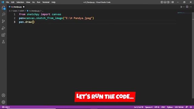
Task: Close the unsaved H_Pandya.py tab dot
Action: [24, 7]
